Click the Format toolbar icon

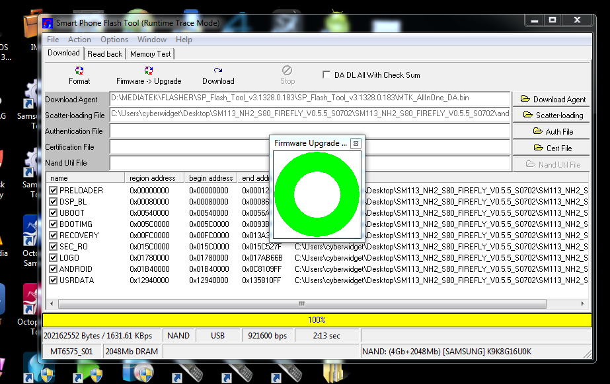pyautogui.click(x=79, y=71)
